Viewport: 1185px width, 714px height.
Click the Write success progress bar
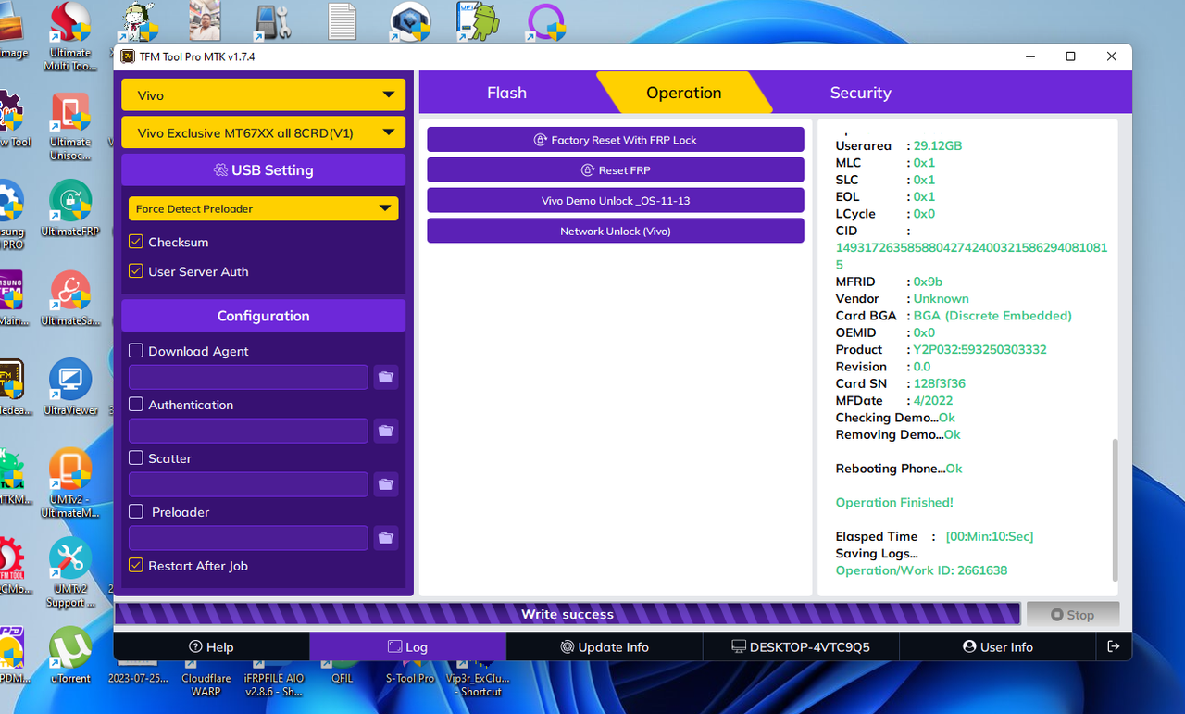tap(568, 614)
